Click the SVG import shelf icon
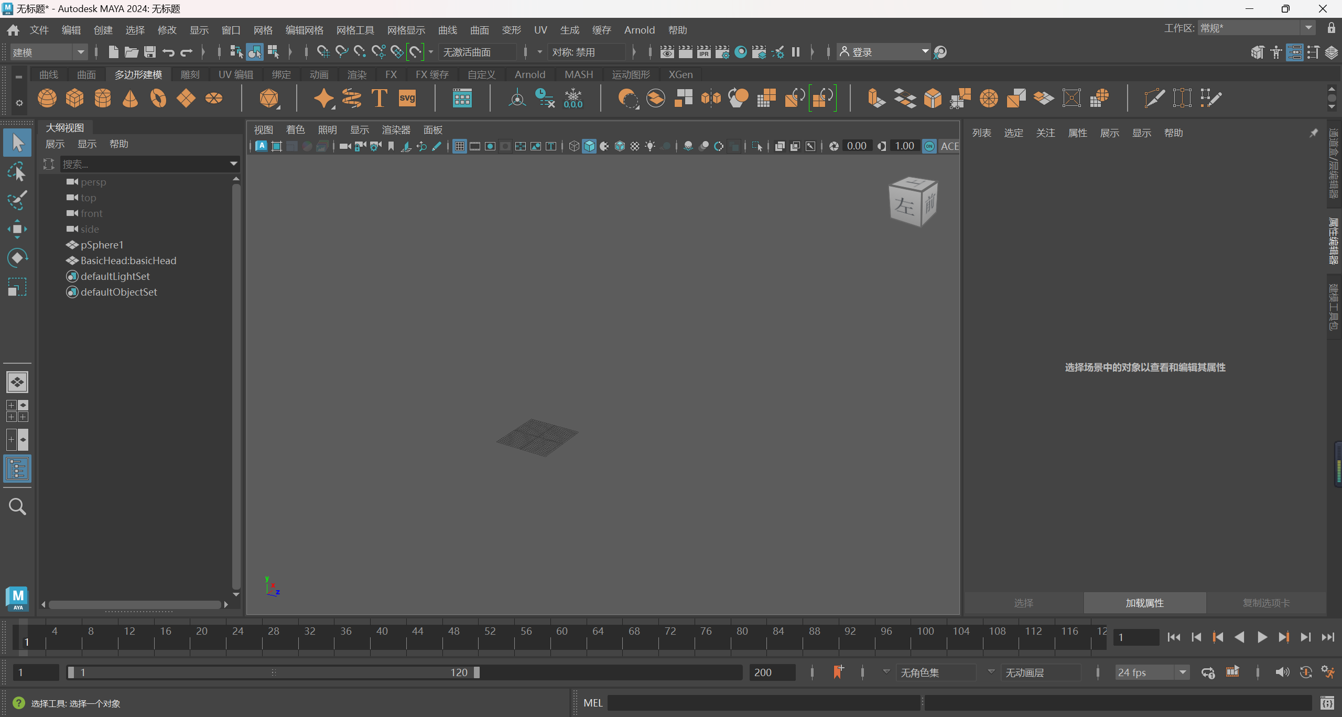 pyautogui.click(x=407, y=98)
